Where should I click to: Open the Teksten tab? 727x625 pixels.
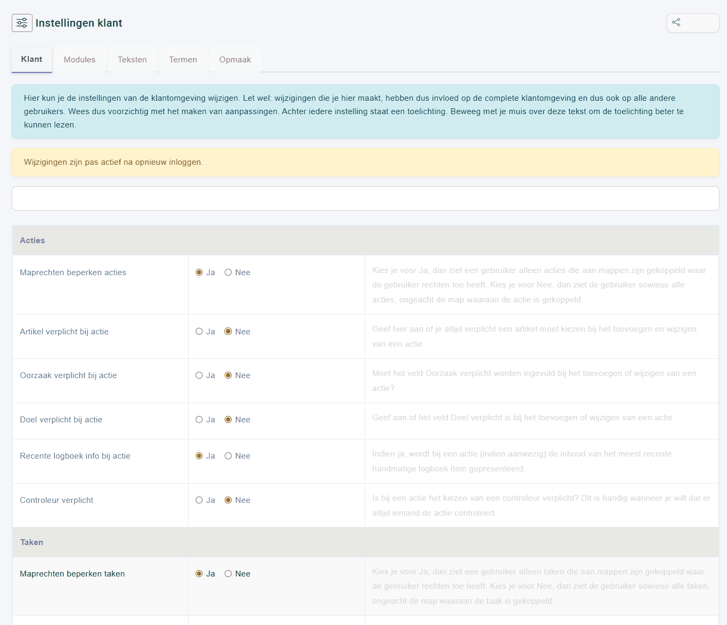(132, 60)
